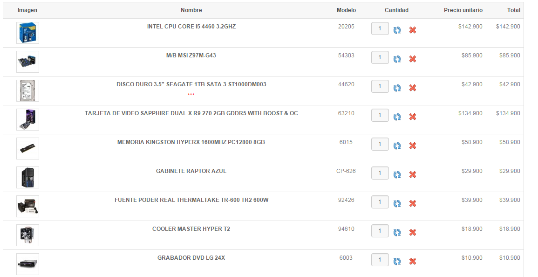Screen dimensions: 538x277
Task: Refresh quantity of Gabinete Raptor Azul
Action: (397, 174)
